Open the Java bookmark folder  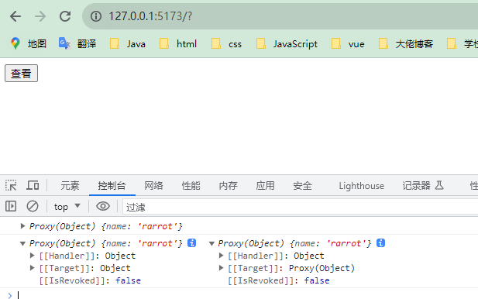pos(128,43)
